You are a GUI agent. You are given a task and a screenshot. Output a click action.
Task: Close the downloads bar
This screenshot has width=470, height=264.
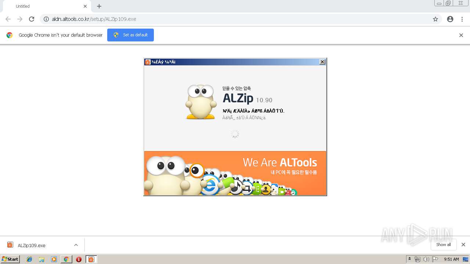[463, 245]
